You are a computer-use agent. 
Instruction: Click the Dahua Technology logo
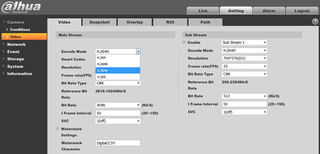[21, 8]
